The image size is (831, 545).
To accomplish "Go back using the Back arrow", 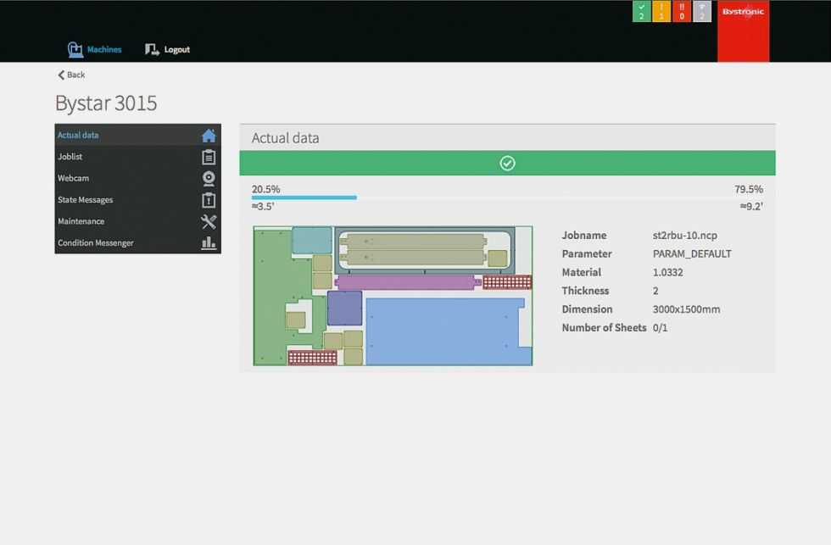I will pyautogui.click(x=61, y=75).
